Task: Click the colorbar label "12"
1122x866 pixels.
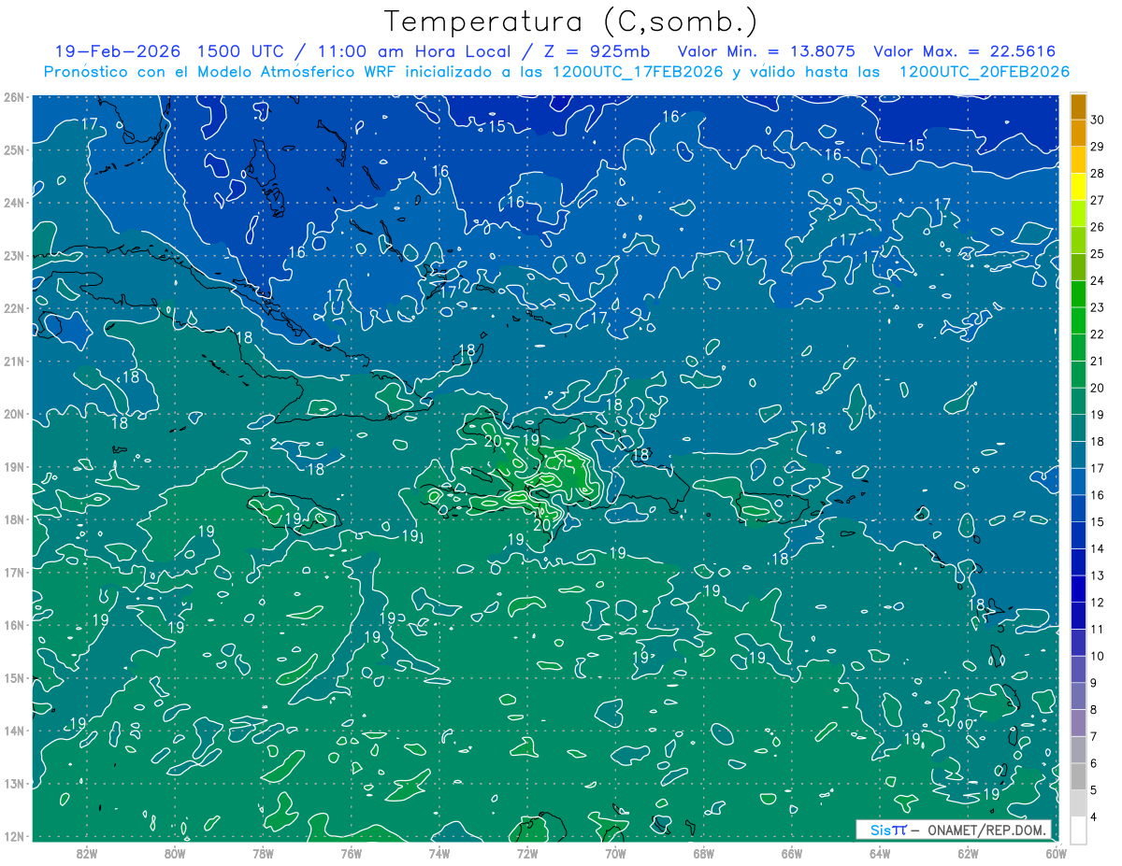Action: coord(1097,603)
